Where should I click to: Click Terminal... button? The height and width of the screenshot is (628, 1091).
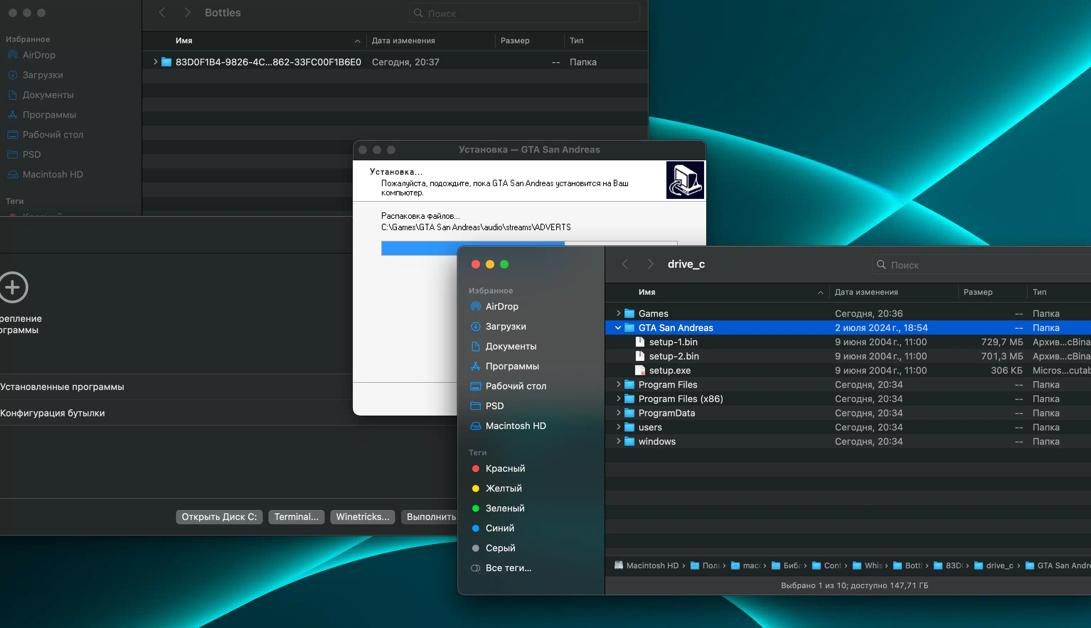pyautogui.click(x=296, y=516)
